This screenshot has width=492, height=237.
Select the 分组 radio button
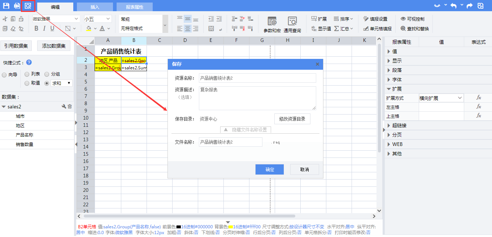pyautogui.click(x=47, y=74)
